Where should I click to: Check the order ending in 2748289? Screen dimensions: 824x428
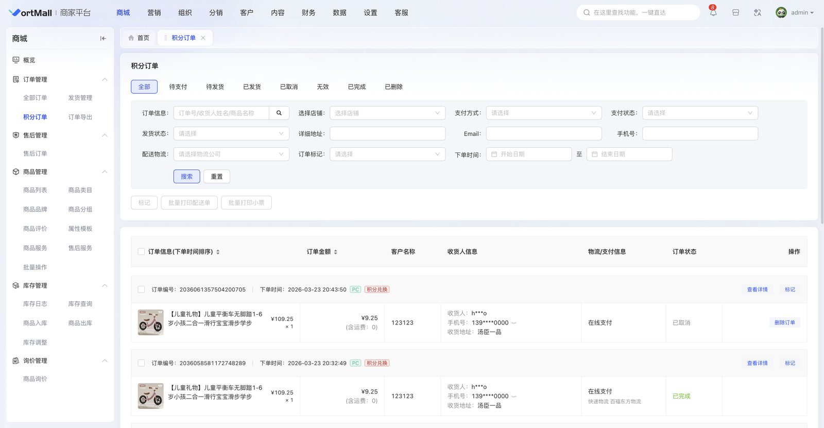(141, 363)
